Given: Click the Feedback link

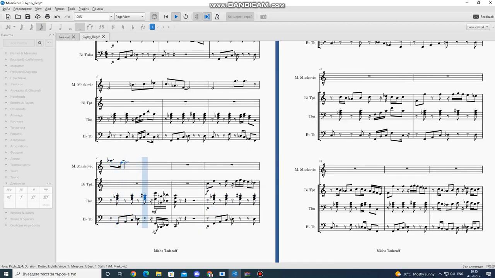Looking at the screenshot, I should click(x=483, y=17).
